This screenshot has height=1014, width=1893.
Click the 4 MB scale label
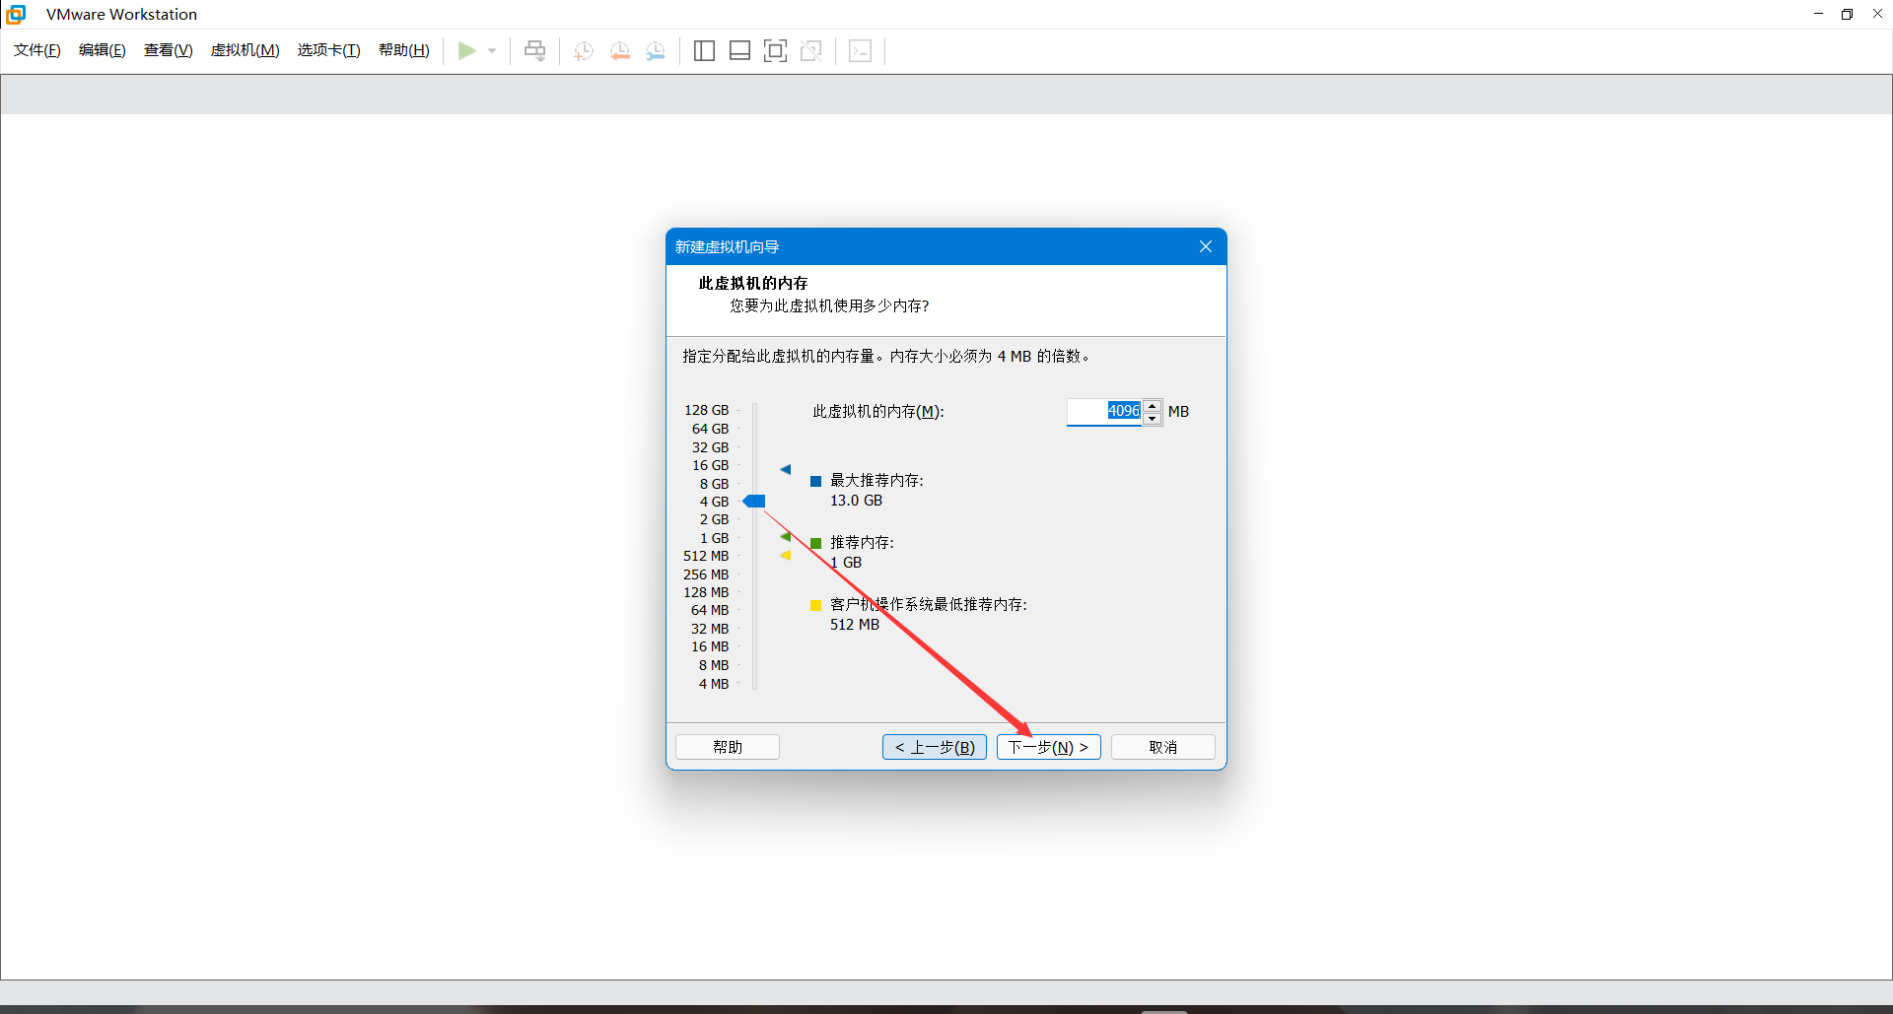pyautogui.click(x=714, y=684)
